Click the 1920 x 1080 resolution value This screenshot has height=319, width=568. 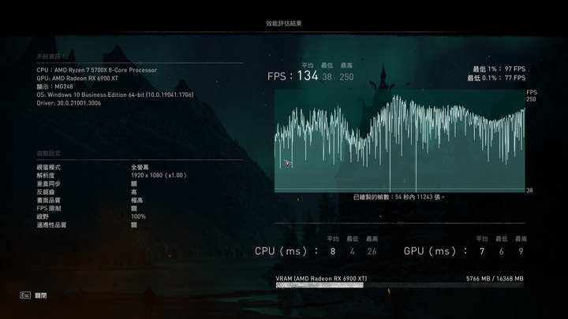click(159, 176)
